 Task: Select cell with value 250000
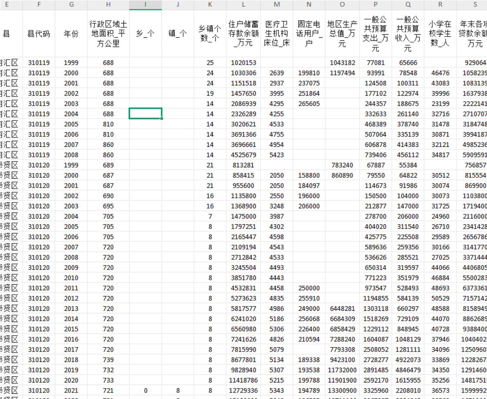(309, 288)
